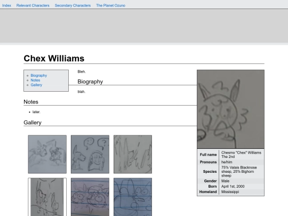Open gallery sketch on blue lined paper
288x216 pixels.
(x=133, y=197)
